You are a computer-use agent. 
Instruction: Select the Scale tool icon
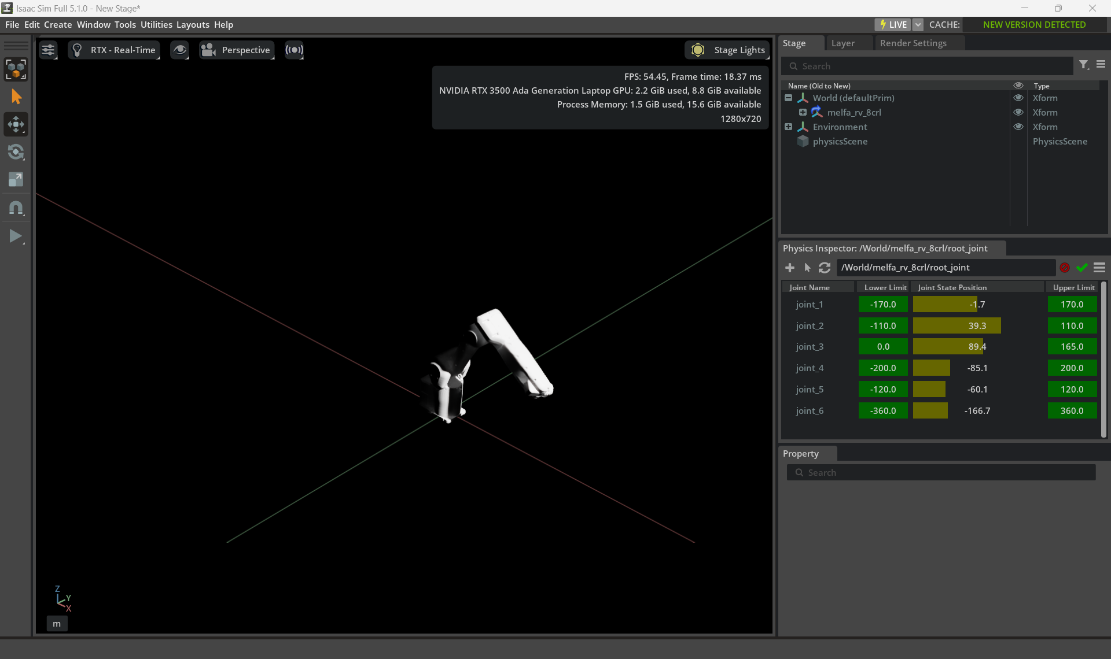click(16, 180)
